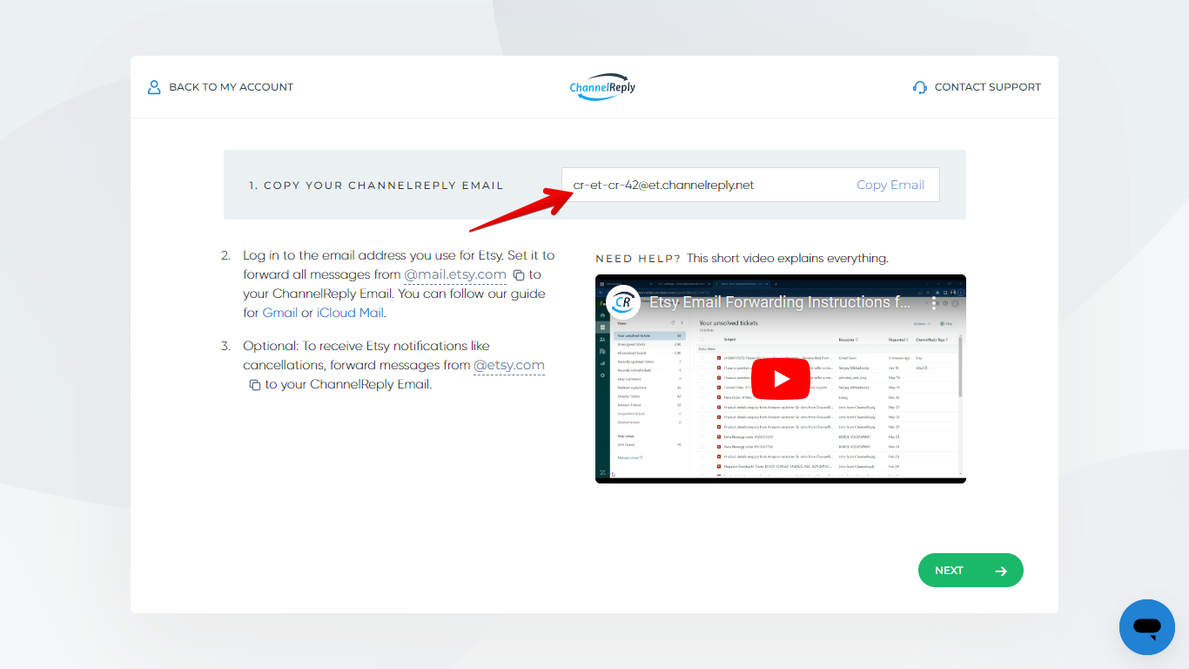Click the @etsy.com address text
The height and width of the screenshot is (669, 1189).
(x=509, y=365)
